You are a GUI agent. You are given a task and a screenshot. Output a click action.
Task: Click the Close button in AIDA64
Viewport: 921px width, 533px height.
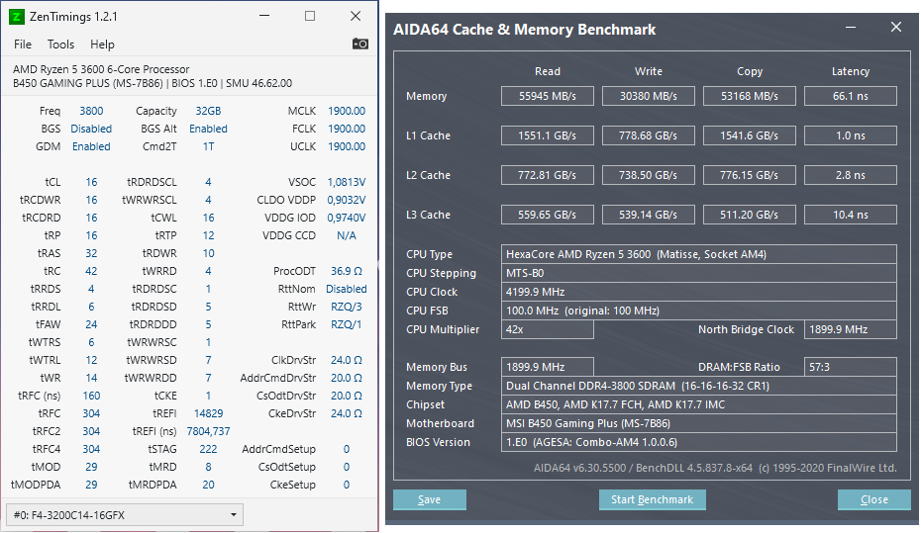[x=874, y=499]
